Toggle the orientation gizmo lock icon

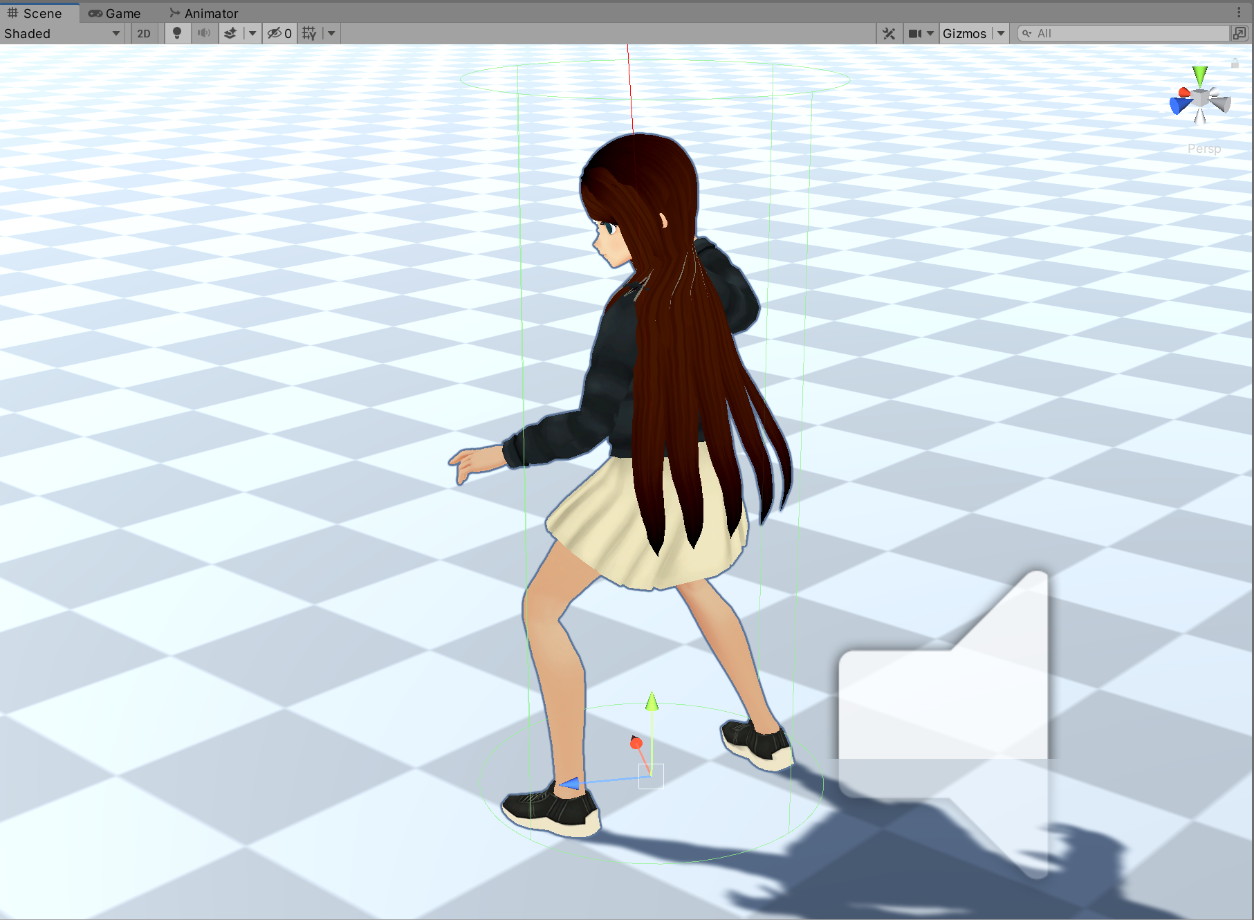(1235, 63)
